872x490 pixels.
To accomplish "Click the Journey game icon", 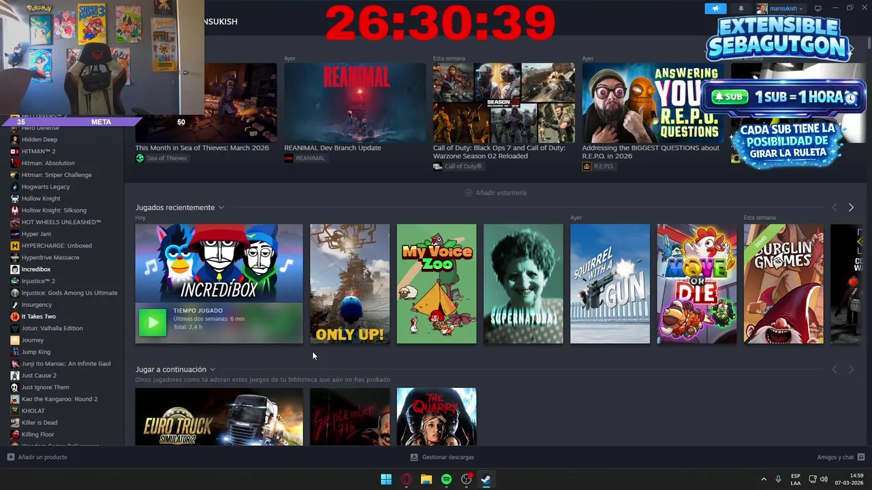I will coord(15,340).
